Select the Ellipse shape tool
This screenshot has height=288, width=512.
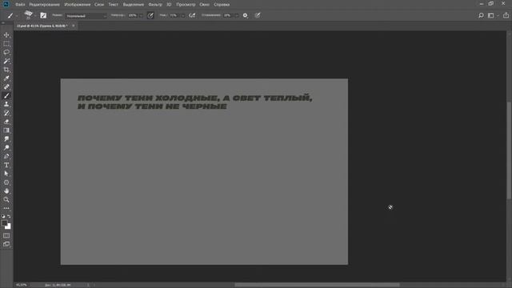(x=6, y=182)
